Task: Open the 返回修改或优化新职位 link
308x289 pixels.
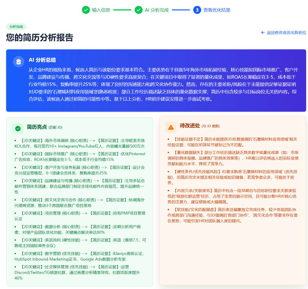Action: pos(284,32)
